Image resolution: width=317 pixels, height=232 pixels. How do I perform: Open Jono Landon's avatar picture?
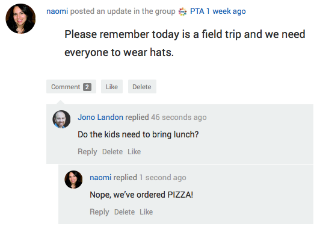tap(61, 119)
